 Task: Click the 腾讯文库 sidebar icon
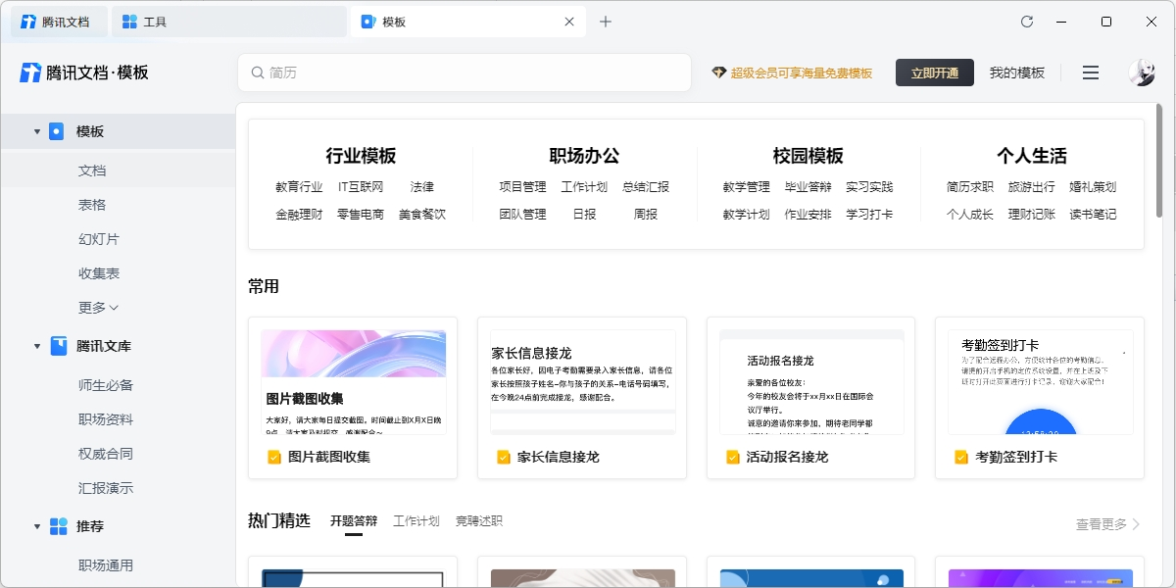click(x=59, y=346)
